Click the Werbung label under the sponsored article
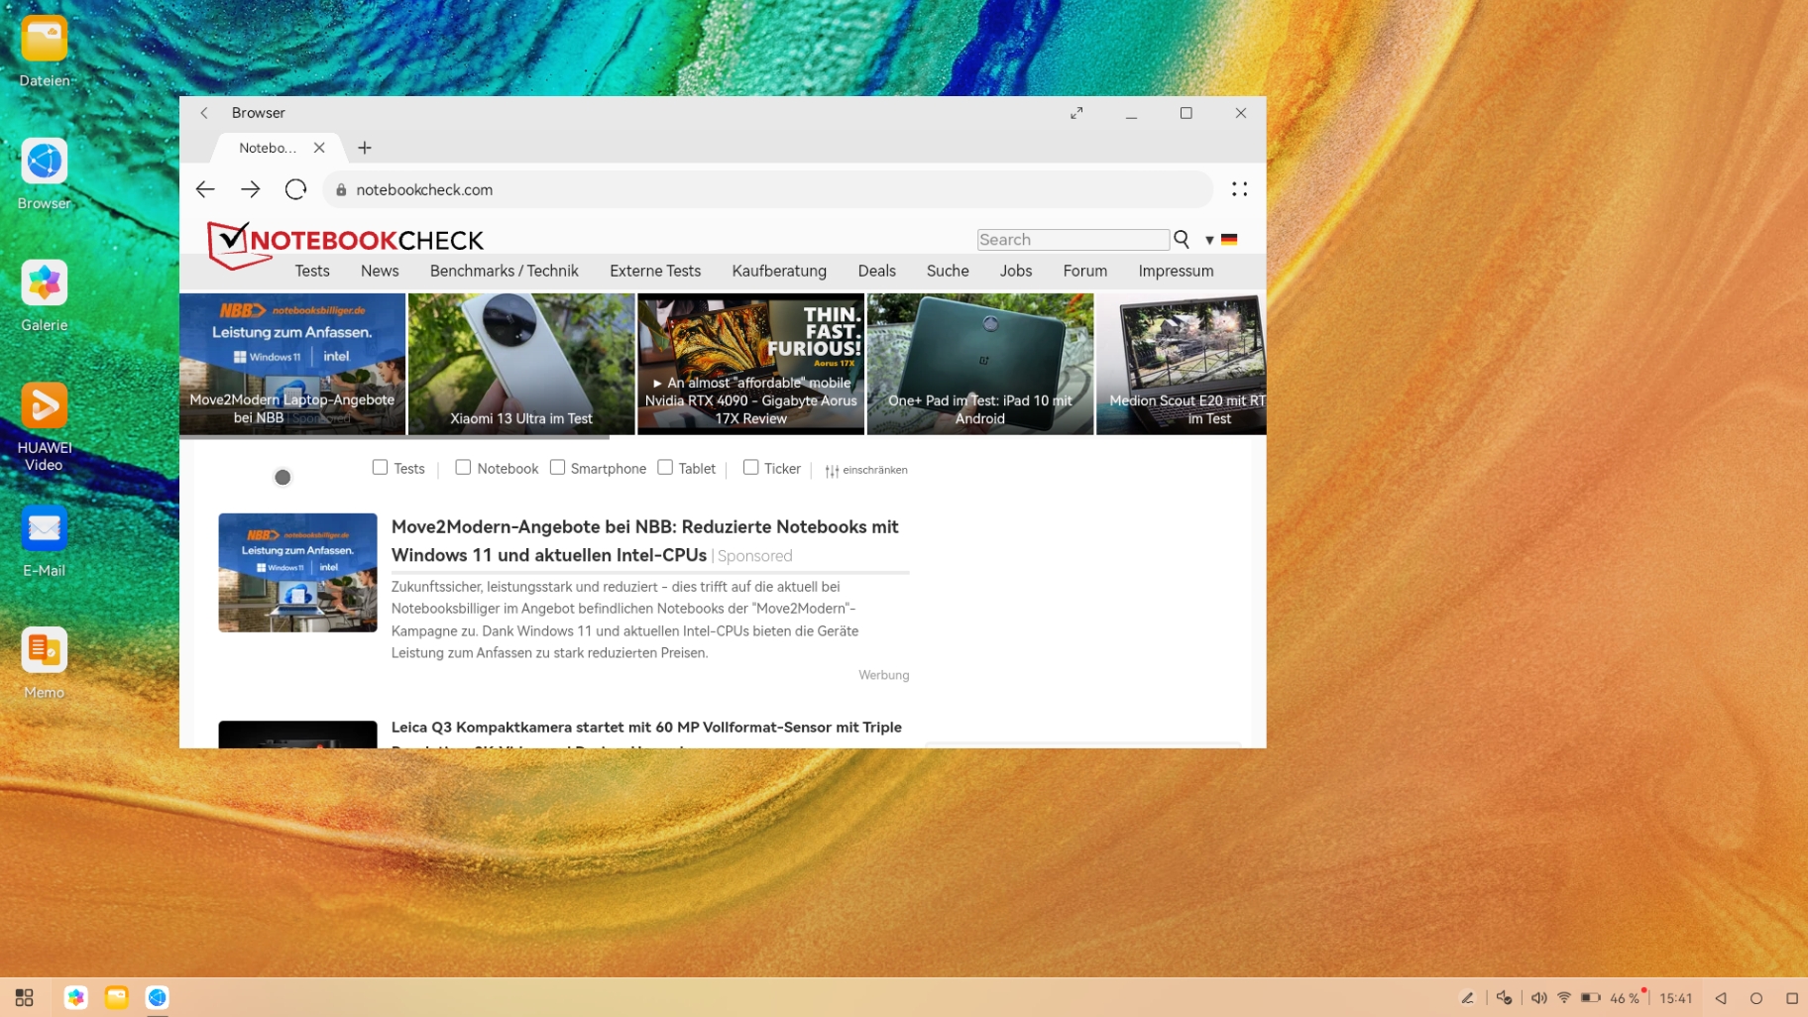The width and height of the screenshot is (1808, 1017). tap(883, 675)
